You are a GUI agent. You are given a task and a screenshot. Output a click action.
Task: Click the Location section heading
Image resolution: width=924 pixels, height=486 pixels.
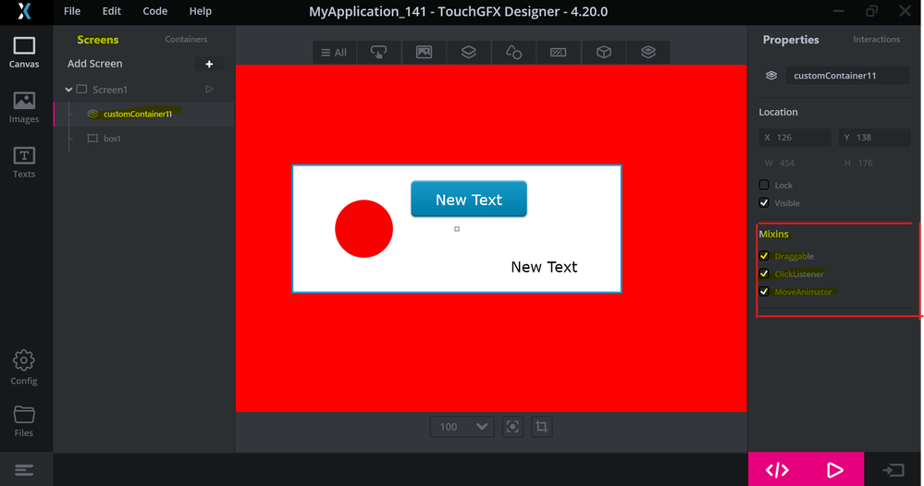[779, 112]
